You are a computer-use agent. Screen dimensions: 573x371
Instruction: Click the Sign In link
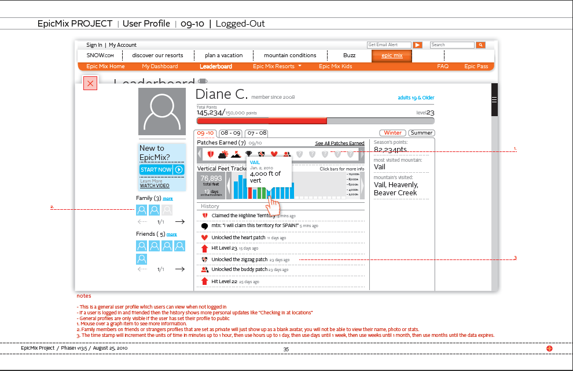pyautogui.click(x=94, y=45)
